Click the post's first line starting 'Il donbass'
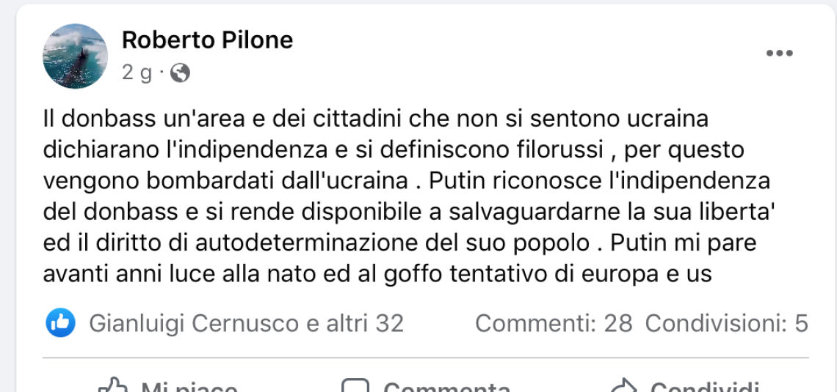837x392 pixels. pos(374,118)
